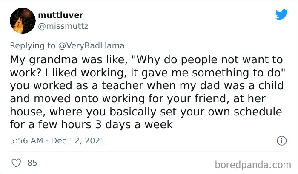Click the line "work? I liked working"
Screen dimensions: 298x174
(x=148, y=73)
